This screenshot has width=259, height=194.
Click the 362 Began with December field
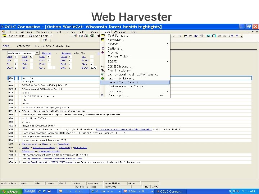[x=137, y=125]
